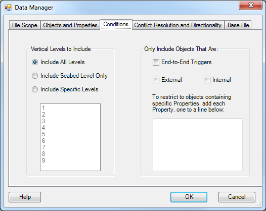Click the Cancel button
Image resolution: width=266 pixels, height=211 pixels.
237,197
